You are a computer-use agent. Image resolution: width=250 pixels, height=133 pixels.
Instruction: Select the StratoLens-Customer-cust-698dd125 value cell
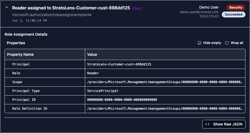click(165, 64)
